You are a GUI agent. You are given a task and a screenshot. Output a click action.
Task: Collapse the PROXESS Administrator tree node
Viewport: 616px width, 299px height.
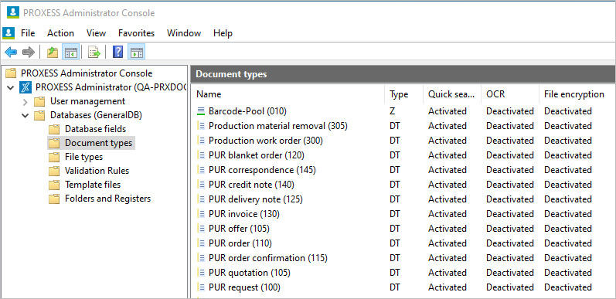tap(11, 87)
